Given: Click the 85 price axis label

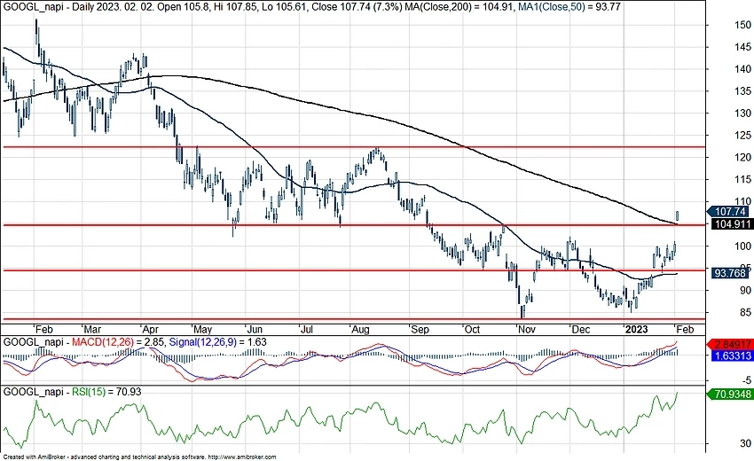Looking at the screenshot, I should (x=745, y=312).
